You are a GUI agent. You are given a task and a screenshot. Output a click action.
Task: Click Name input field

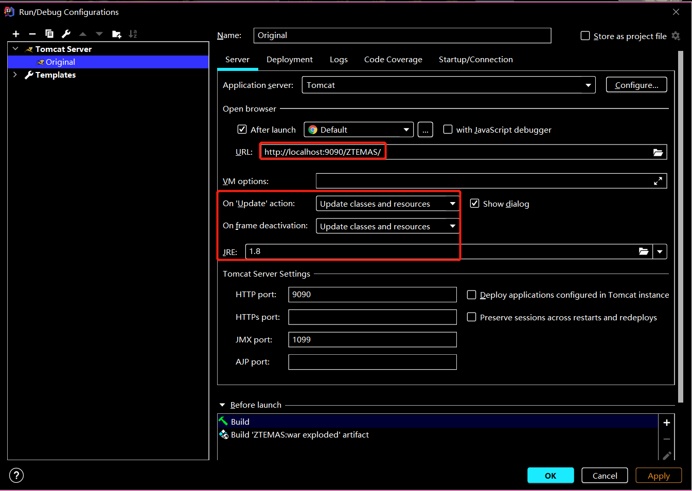[402, 35]
